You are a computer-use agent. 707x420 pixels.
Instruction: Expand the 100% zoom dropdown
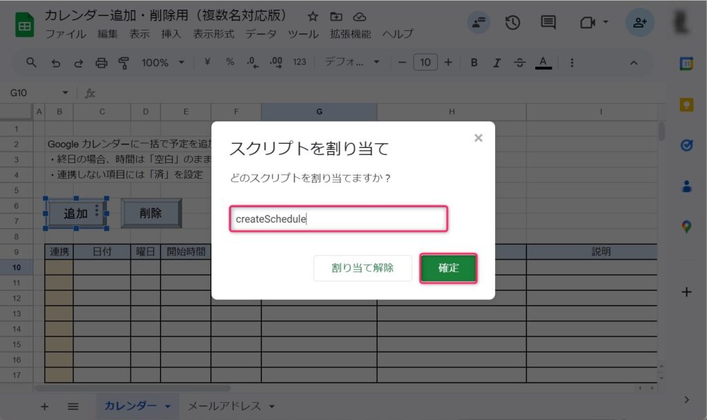coord(163,62)
